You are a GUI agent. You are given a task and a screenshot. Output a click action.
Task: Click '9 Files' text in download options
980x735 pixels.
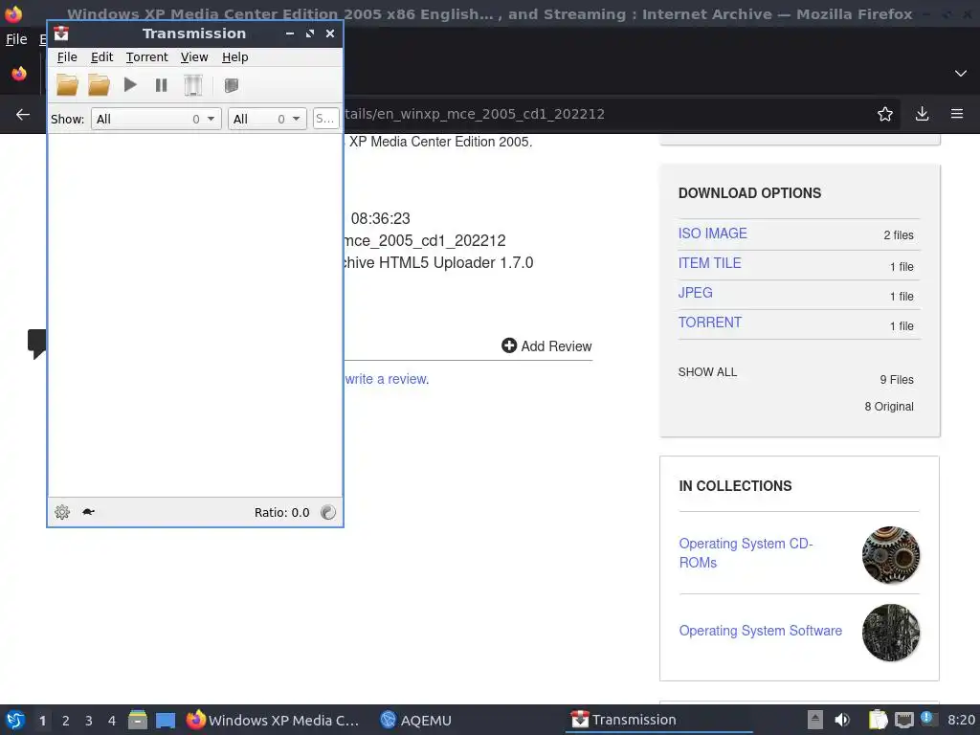tap(897, 379)
